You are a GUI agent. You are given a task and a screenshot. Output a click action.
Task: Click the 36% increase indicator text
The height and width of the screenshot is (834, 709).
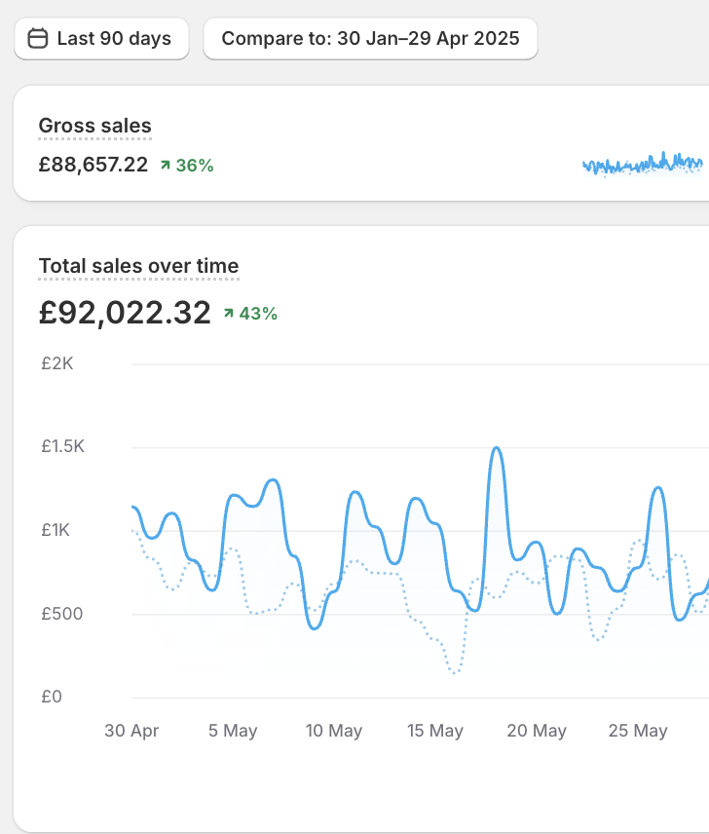point(194,166)
